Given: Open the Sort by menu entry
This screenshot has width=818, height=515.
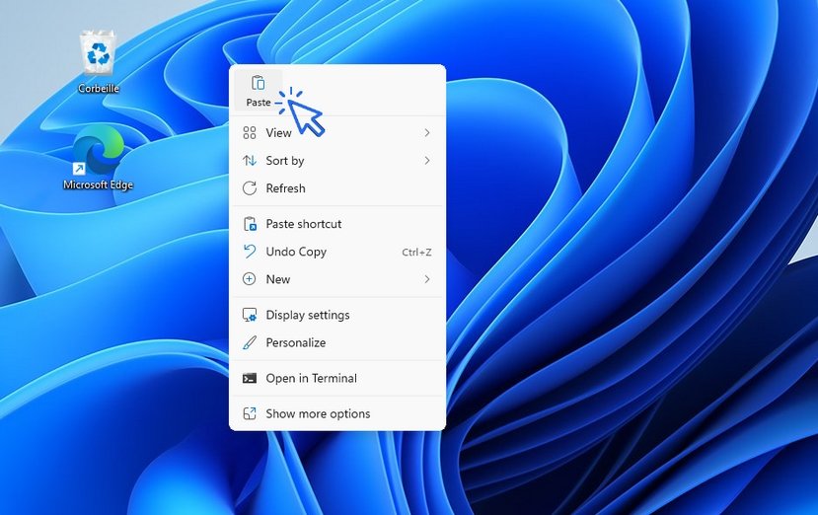Looking at the screenshot, I should (285, 161).
